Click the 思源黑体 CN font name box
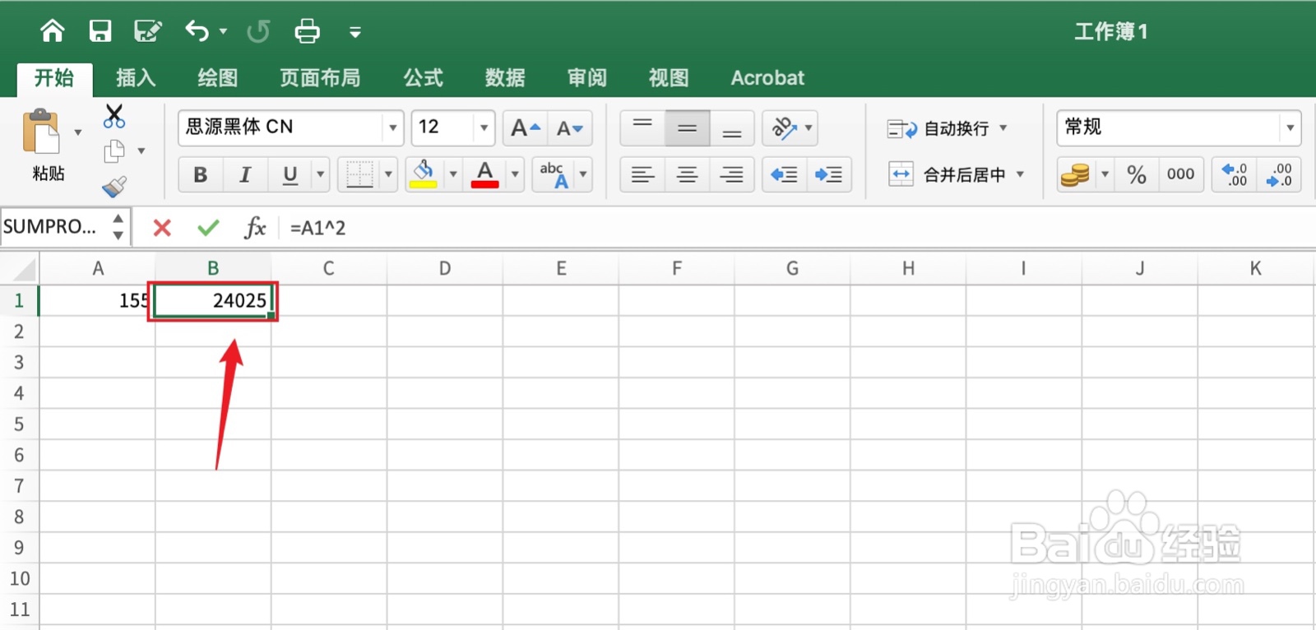 [280, 127]
